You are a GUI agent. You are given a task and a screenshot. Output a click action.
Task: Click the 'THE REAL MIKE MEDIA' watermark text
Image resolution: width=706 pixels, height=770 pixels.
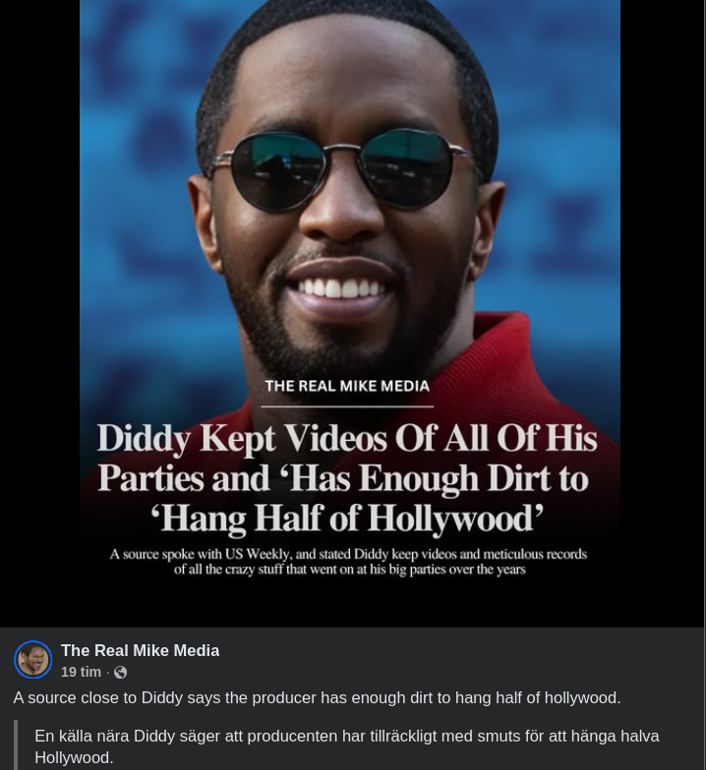coord(347,386)
